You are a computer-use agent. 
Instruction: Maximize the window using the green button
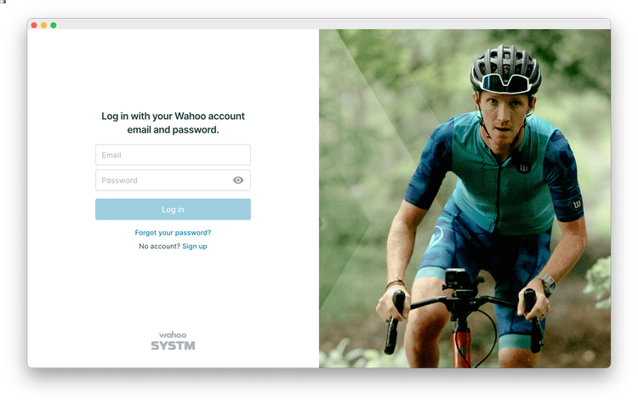point(54,26)
